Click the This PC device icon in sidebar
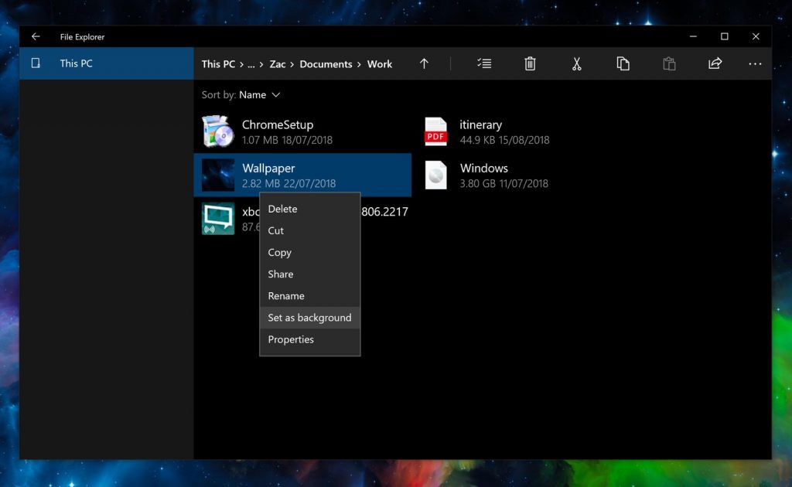 tap(36, 64)
